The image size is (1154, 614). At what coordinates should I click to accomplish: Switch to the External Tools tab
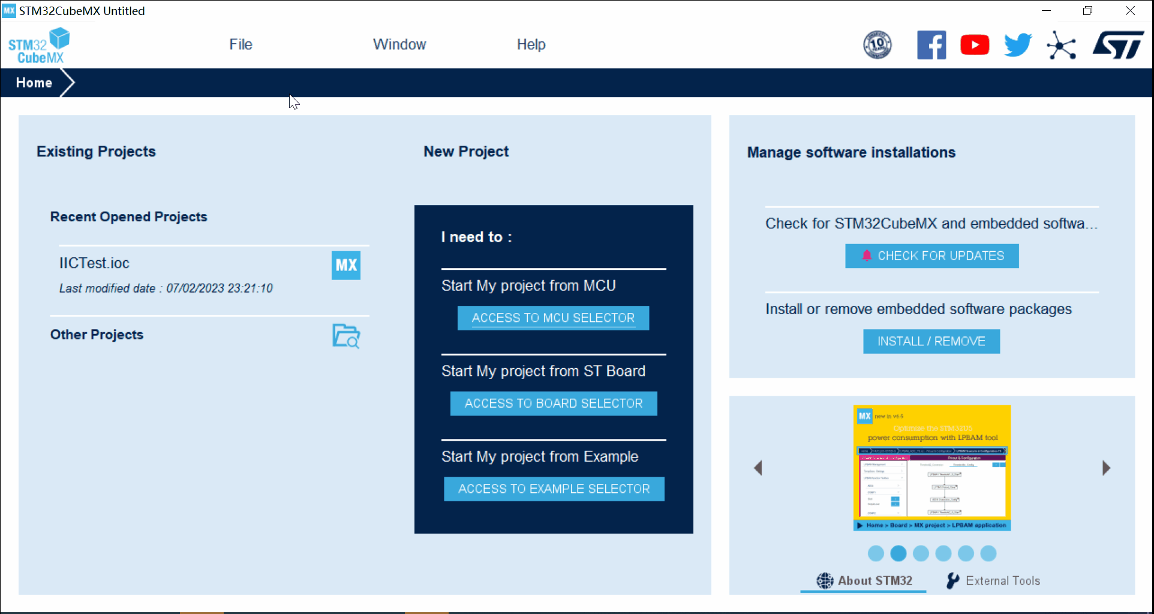tap(993, 580)
